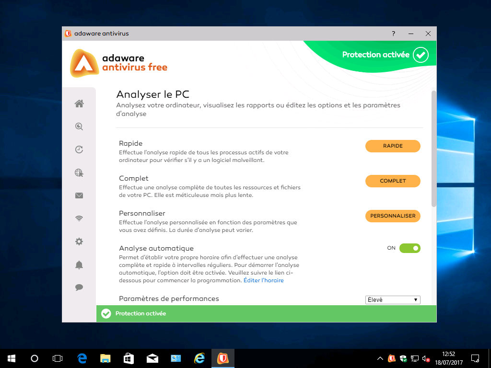Open the Élevé performance dropdown
491x368 pixels.
tap(392, 299)
